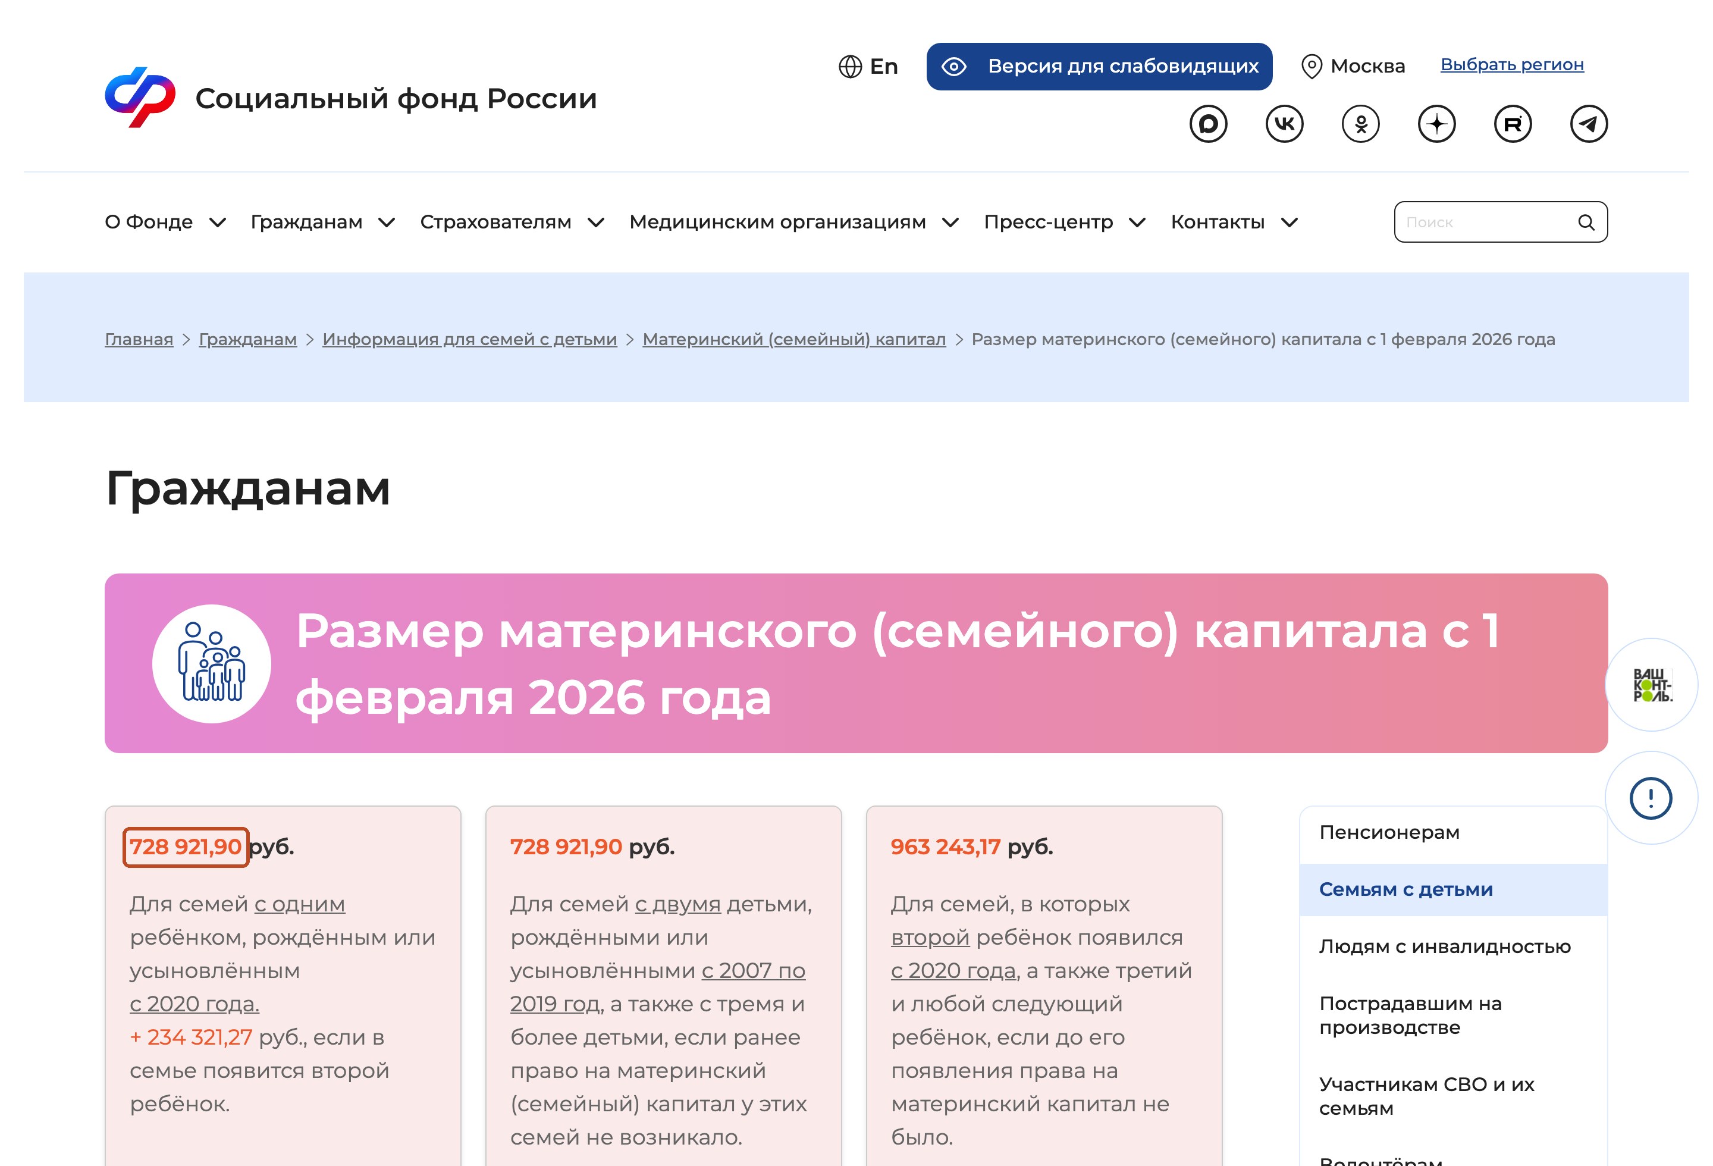Expand the 'Пресс-центр' menu chevron
Viewport: 1713px width, 1166px height.
pos(1137,222)
